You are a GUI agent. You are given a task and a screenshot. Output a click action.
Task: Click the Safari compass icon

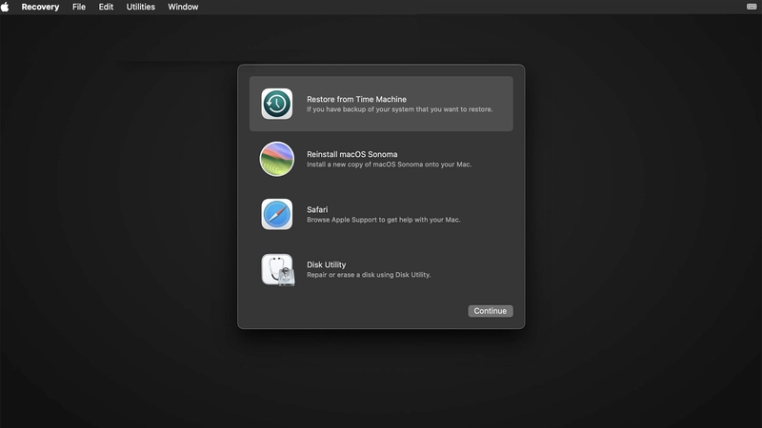[x=276, y=214]
